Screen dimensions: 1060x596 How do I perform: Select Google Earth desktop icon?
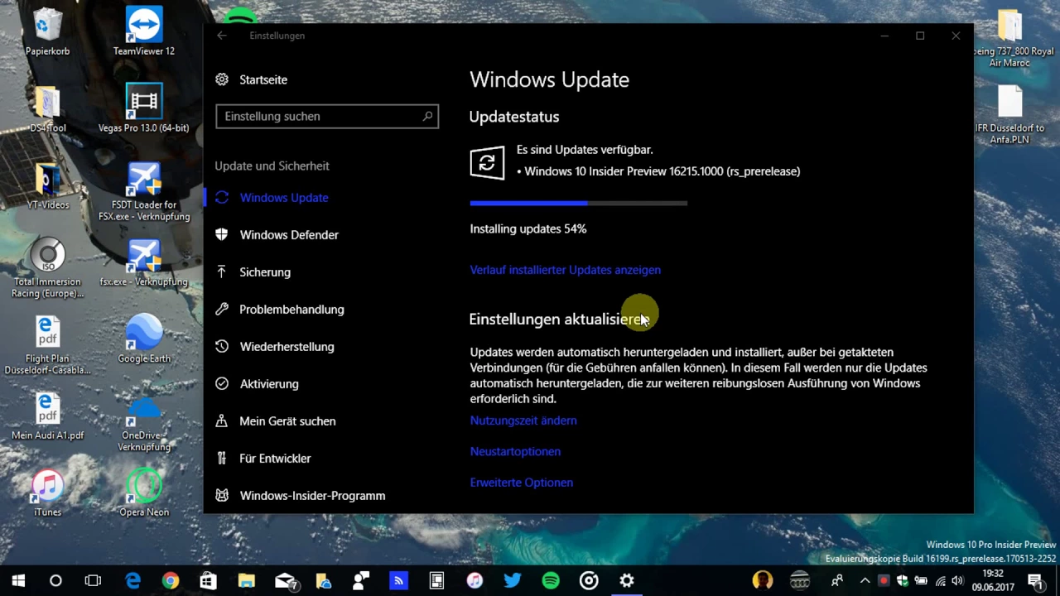pyautogui.click(x=144, y=339)
